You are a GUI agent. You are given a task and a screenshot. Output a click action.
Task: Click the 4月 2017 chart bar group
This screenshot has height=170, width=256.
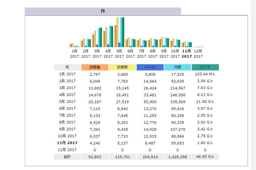(108, 36)
